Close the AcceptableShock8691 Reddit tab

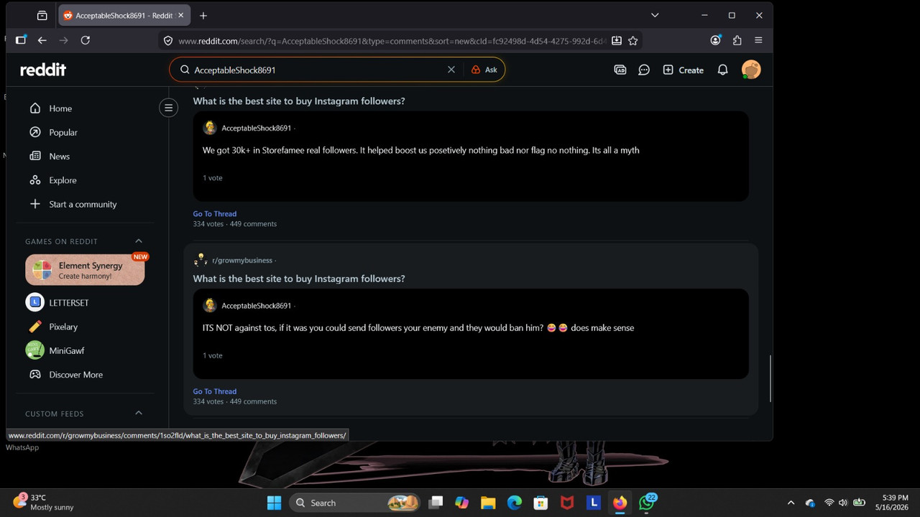click(180, 15)
